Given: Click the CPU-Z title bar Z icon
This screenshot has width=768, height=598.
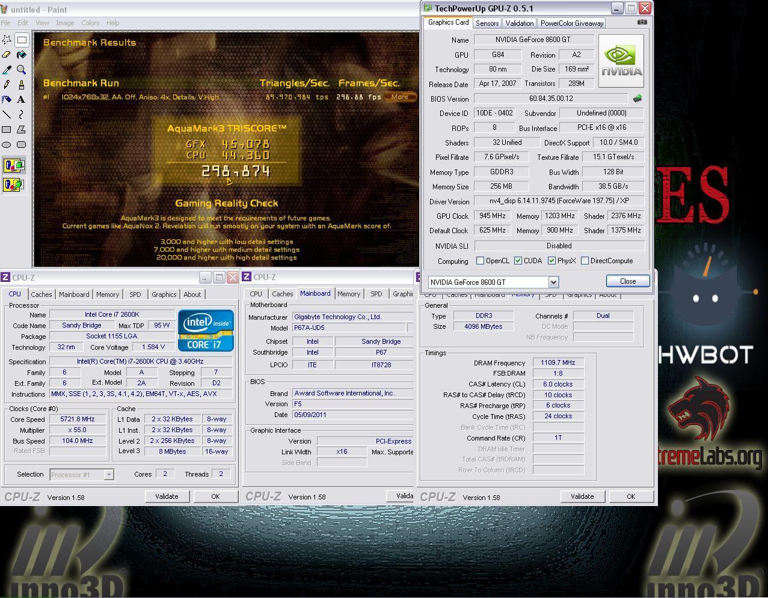Looking at the screenshot, I should (5, 277).
